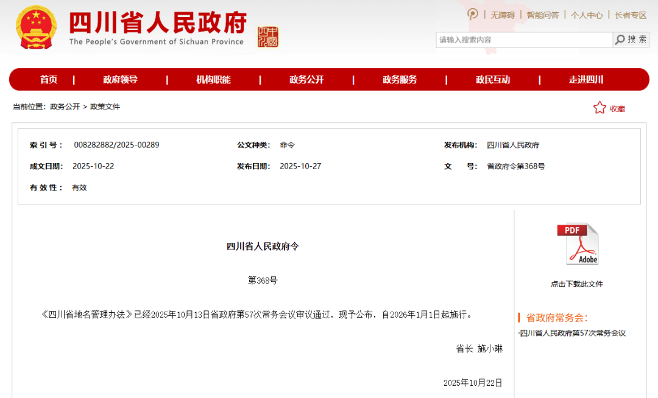This screenshot has width=658, height=398.
Task: Open 机构职能 navigation menu
Action: click(x=213, y=80)
